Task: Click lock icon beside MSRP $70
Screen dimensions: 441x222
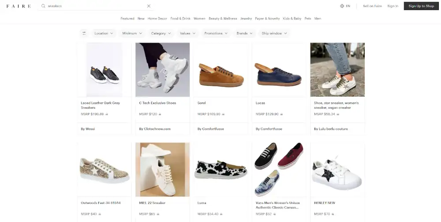Action: (333, 214)
